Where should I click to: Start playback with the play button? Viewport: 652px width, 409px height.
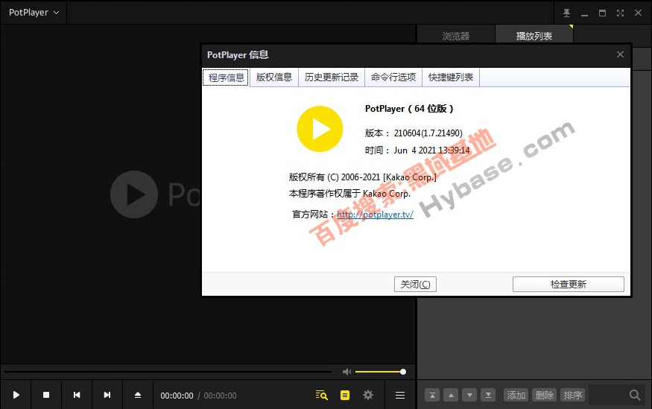click(x=16, y=395)
